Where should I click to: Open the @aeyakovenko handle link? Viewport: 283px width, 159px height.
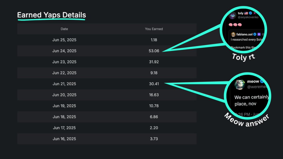(x=248, y=17)
